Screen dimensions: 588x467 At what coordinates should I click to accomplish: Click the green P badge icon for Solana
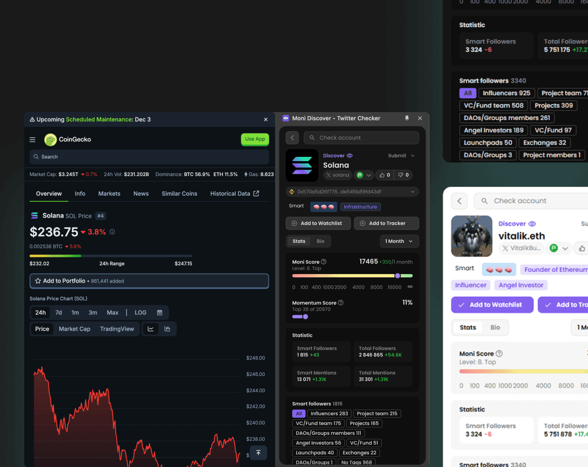tap(360, 175)
